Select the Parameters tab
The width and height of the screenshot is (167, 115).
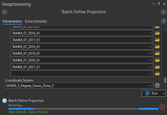[x=12, y=21]
